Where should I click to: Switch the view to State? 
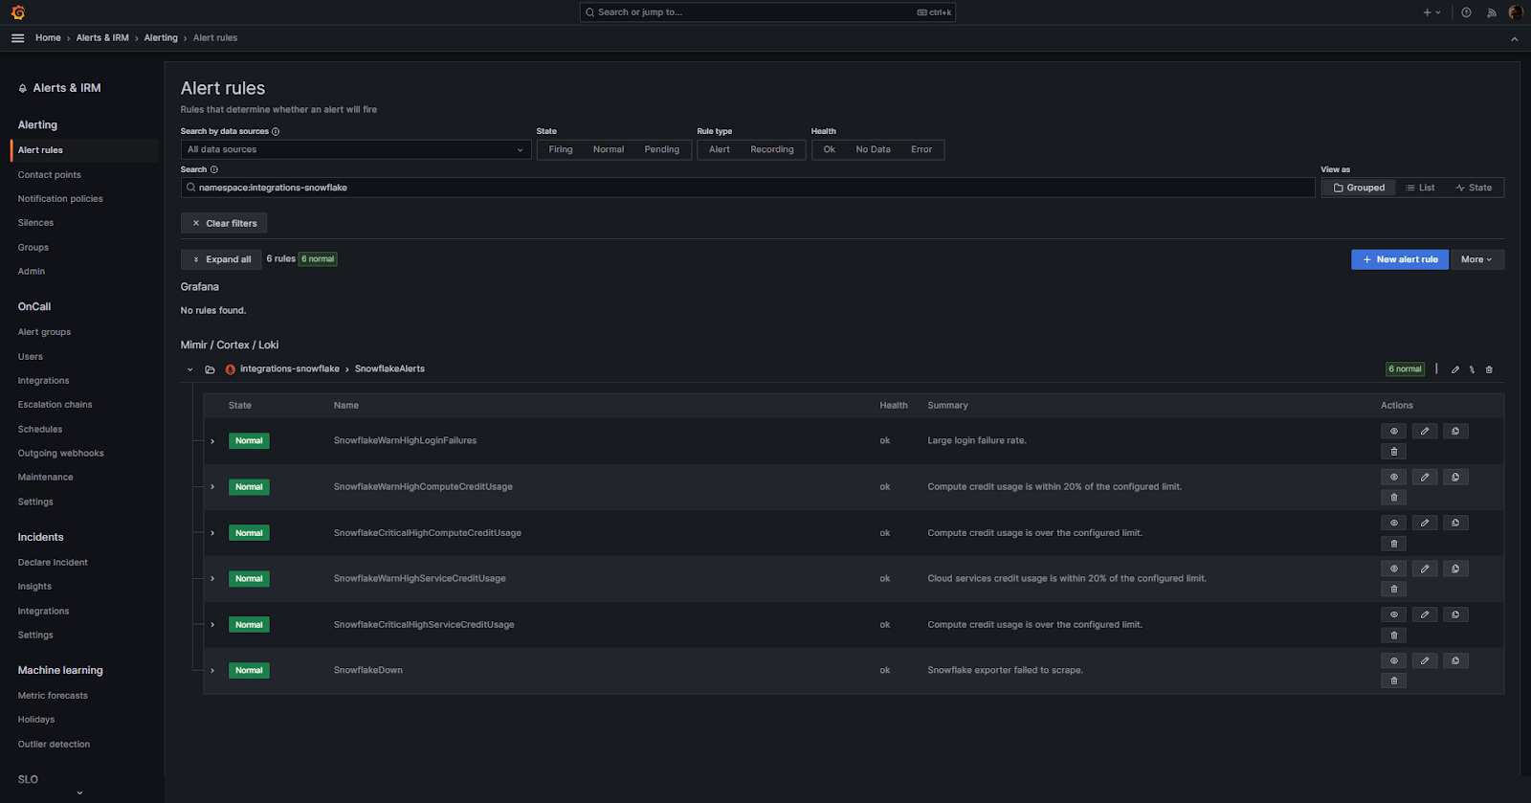(1475, 188)
